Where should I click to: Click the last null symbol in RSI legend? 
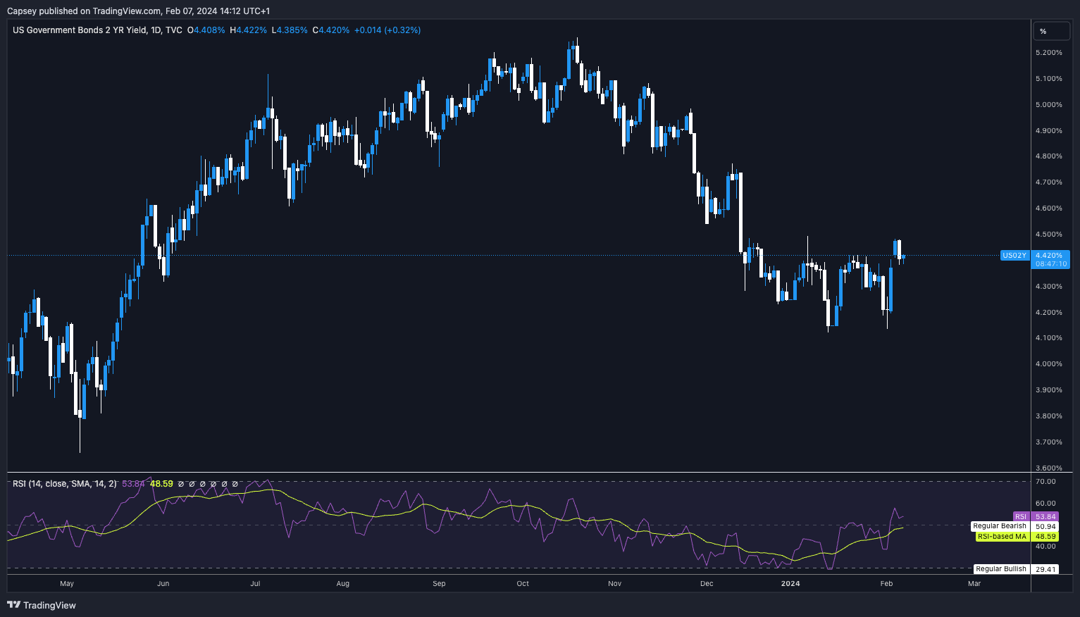click(235, 484)
